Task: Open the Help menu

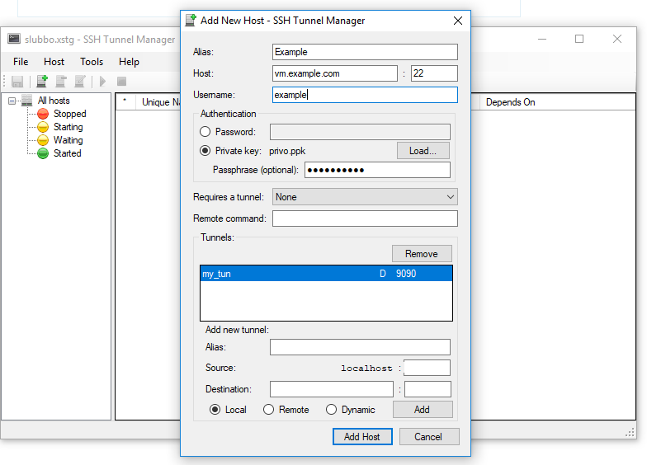Action: [x=129, y=62]
